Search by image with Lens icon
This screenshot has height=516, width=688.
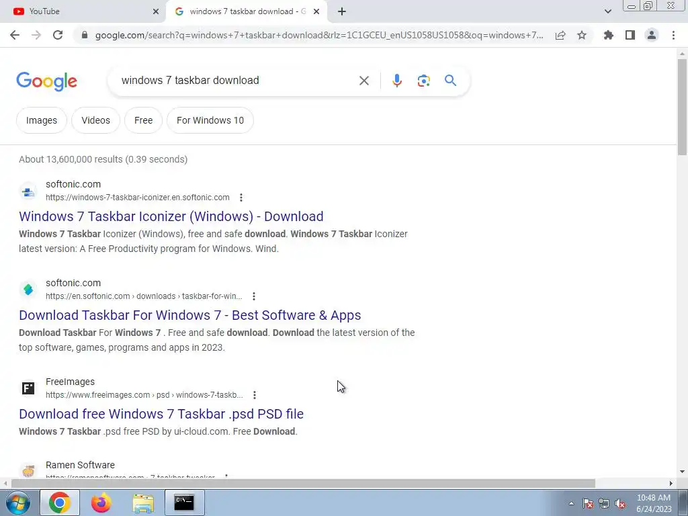(x=423, y=81)
